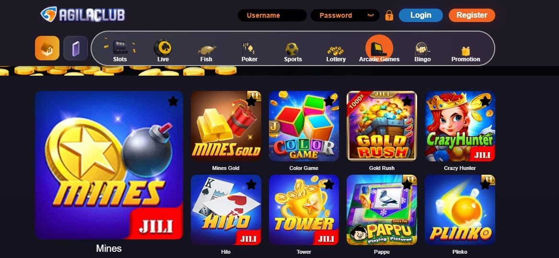
Task: Select the Live casino category icon
Action: [x=163, y=48]
